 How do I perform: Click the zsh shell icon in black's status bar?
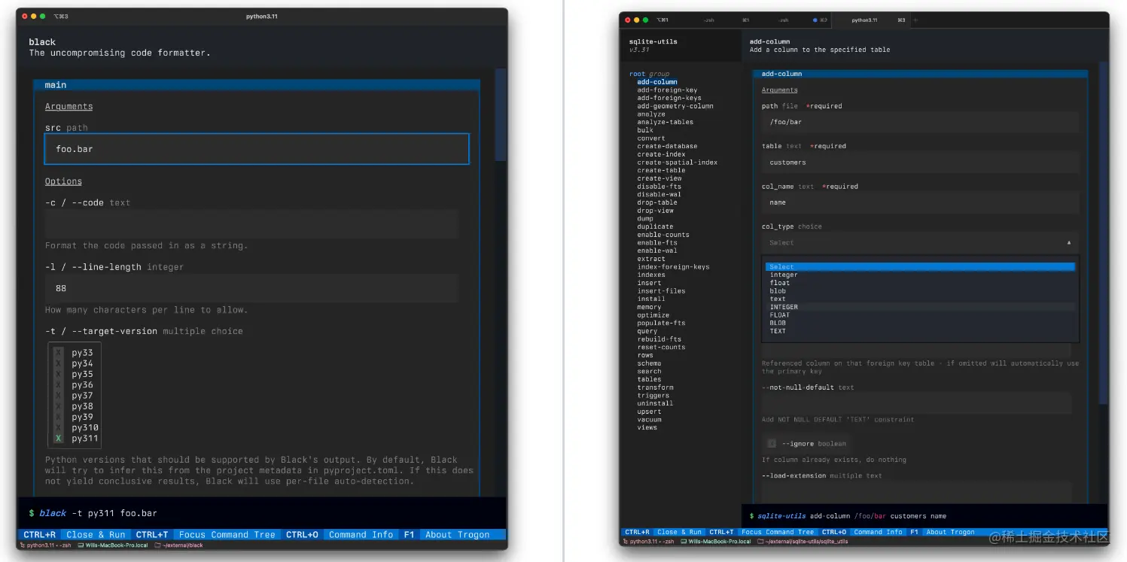click(x=21, y=545)
